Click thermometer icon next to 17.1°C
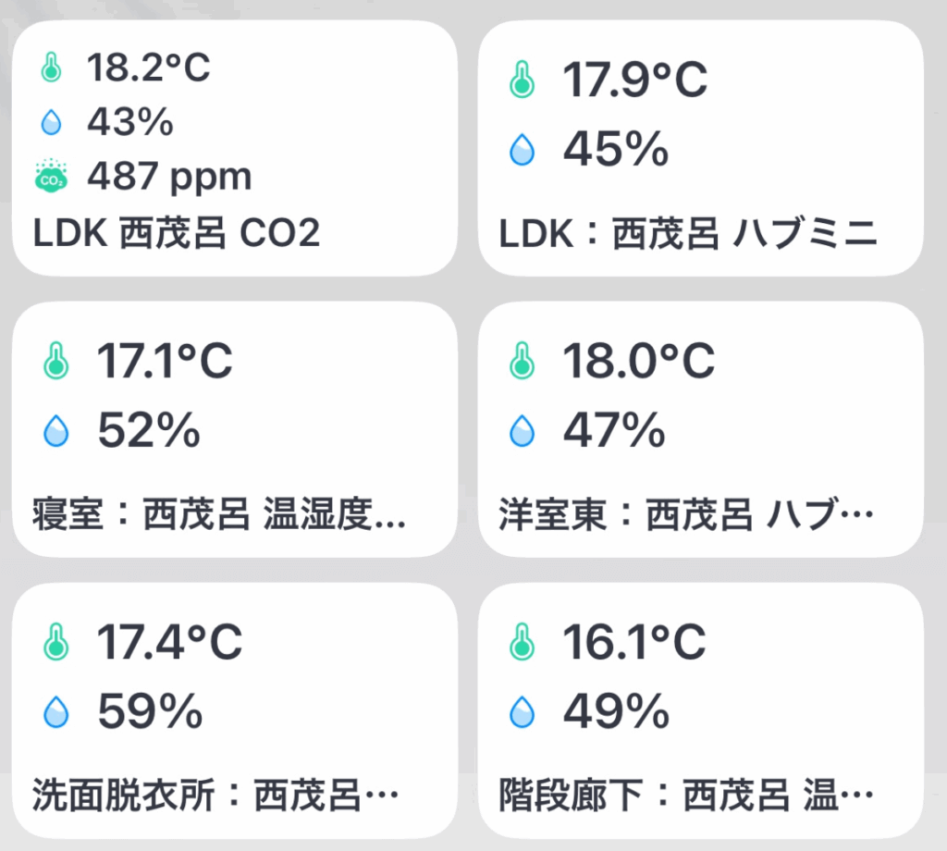 click(x=56, y=362)
